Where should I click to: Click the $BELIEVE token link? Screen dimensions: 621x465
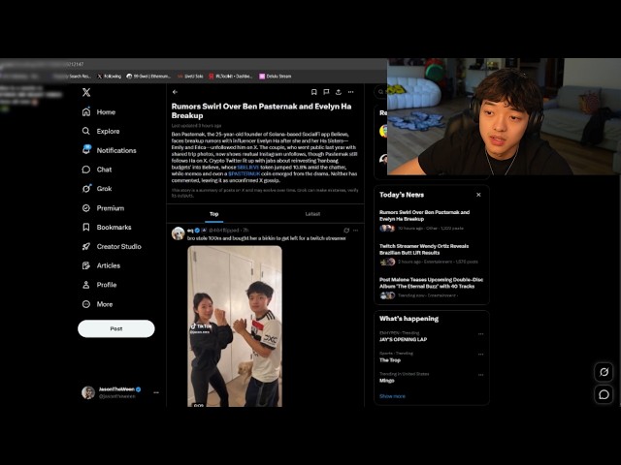click(248, 168)
